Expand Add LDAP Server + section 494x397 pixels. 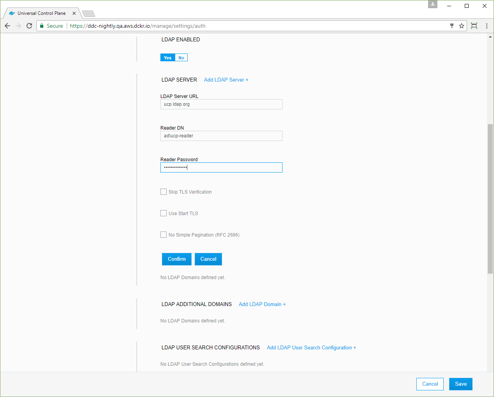pyautogui.click(x=226, y=80)
